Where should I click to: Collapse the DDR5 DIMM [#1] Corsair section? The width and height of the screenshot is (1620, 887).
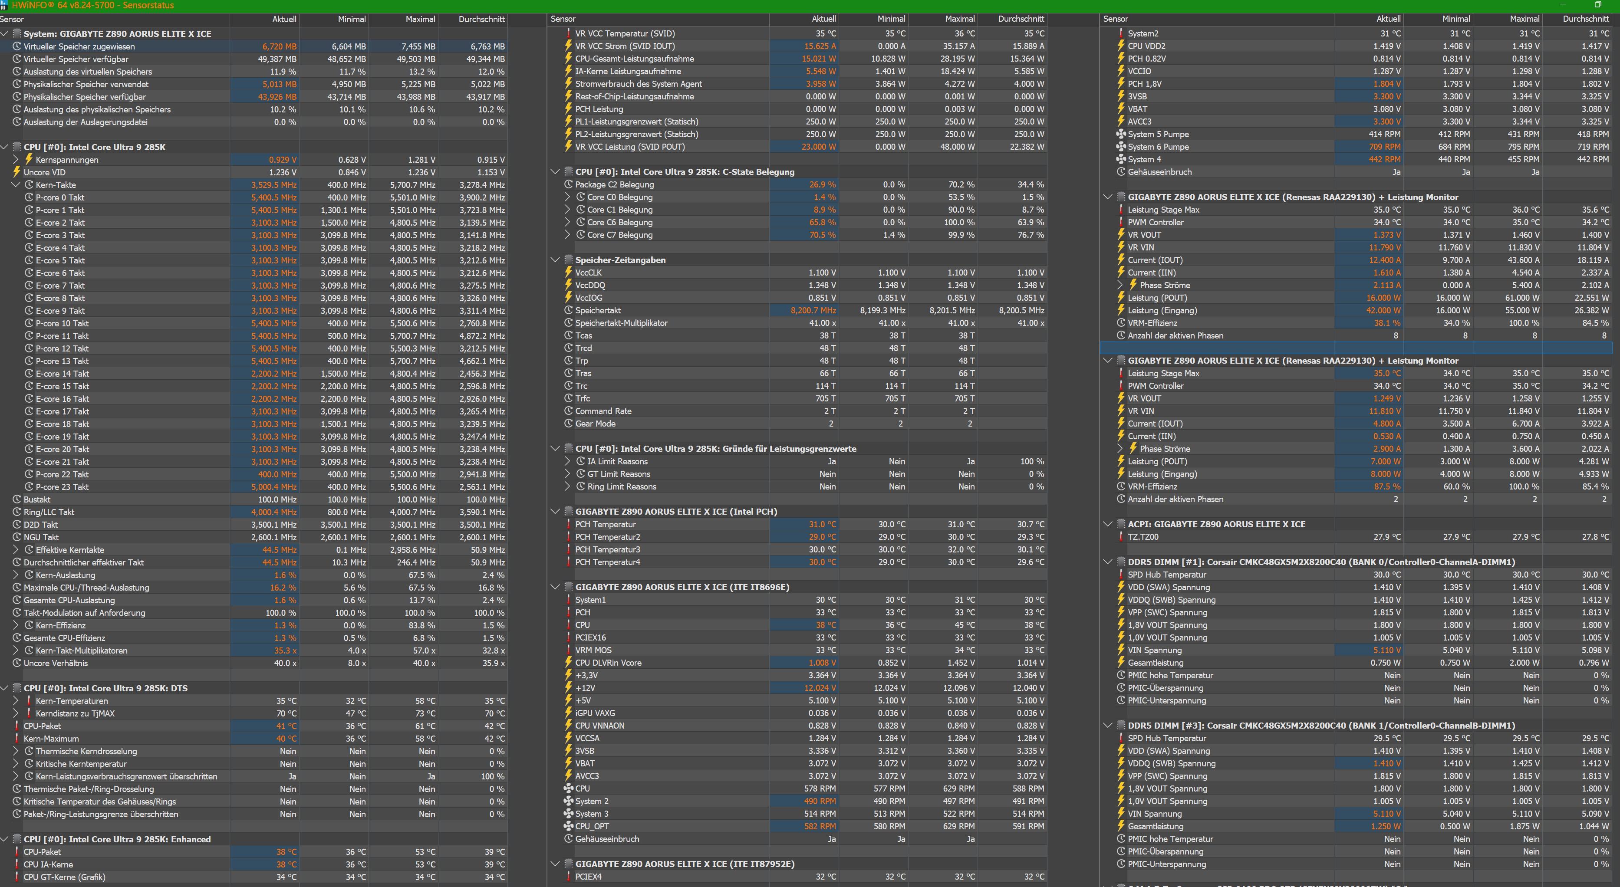[x=1108, y=562]
